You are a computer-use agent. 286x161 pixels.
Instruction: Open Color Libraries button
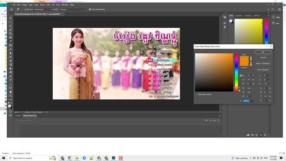(263, 70)
